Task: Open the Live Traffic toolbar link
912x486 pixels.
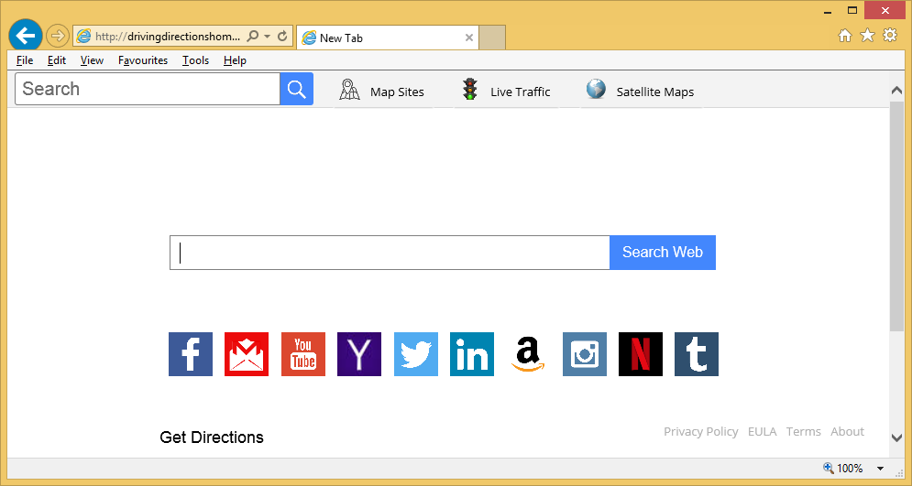Action: (506, 92)
